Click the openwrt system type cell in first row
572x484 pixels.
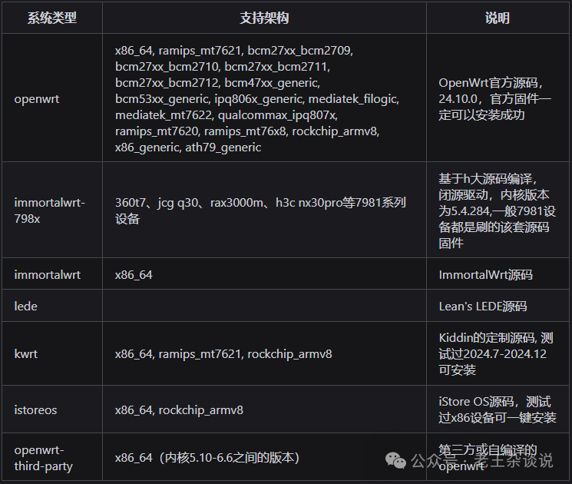point(37,98)
